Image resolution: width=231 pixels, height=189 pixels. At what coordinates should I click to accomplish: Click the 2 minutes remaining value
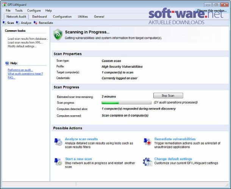coord(109,97)
